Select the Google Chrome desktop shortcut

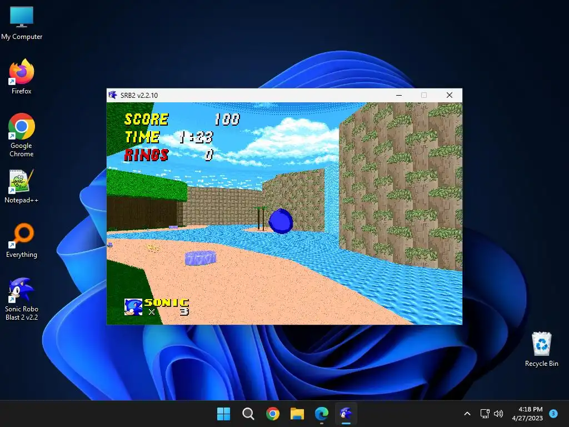(x=22, y=135)
